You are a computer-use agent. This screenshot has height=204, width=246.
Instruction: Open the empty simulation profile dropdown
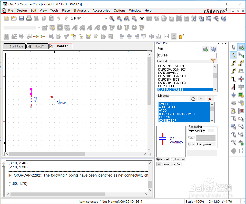(x=39, y=28)
